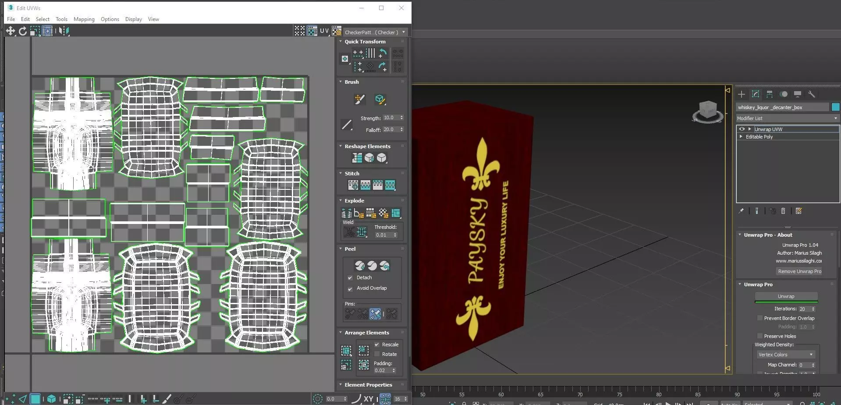Viewport: 841px width, 405px height.
Task: Collapse the Unwrap Pro - About rollout
Action: (740, 235)
